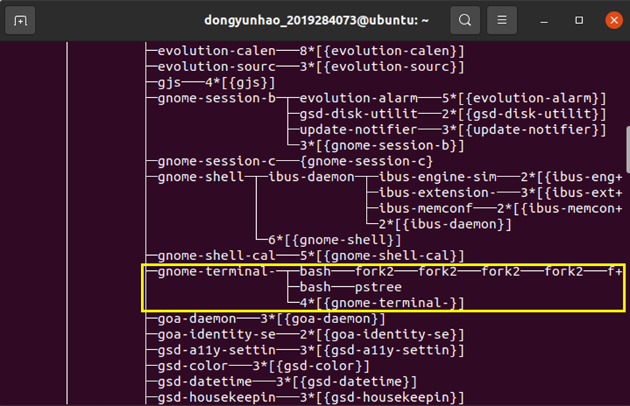Click the gsd-a11y-settin process line
Viewport: 630px width, 406px height.
pyautogui.click(x=311, y=350)
